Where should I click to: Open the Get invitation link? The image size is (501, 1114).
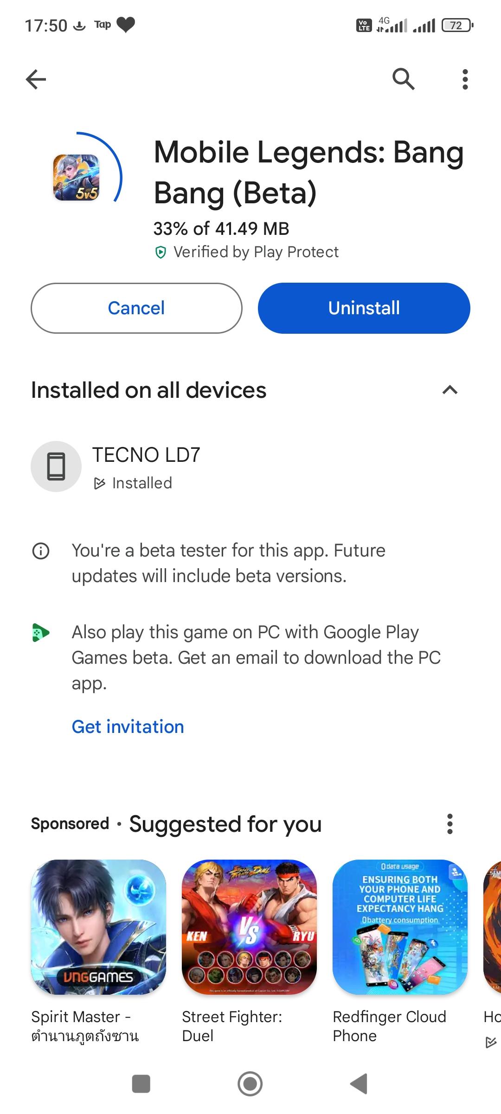pyautogui.click(x=128, y=727)
